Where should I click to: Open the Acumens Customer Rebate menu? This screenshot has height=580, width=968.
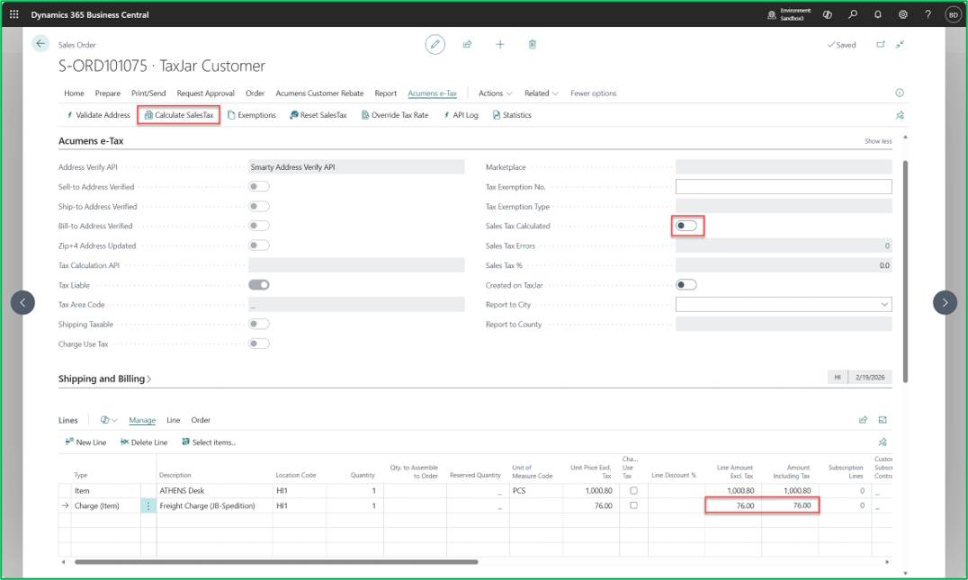[319, 94]
